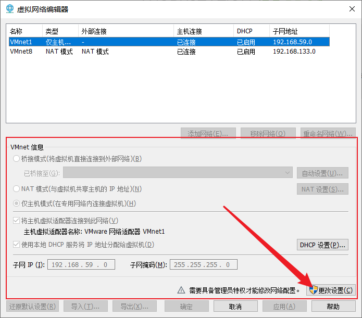Click the Virtual Network Editor title icon
The image size is (362, 318).
click(x=10, y=9)
